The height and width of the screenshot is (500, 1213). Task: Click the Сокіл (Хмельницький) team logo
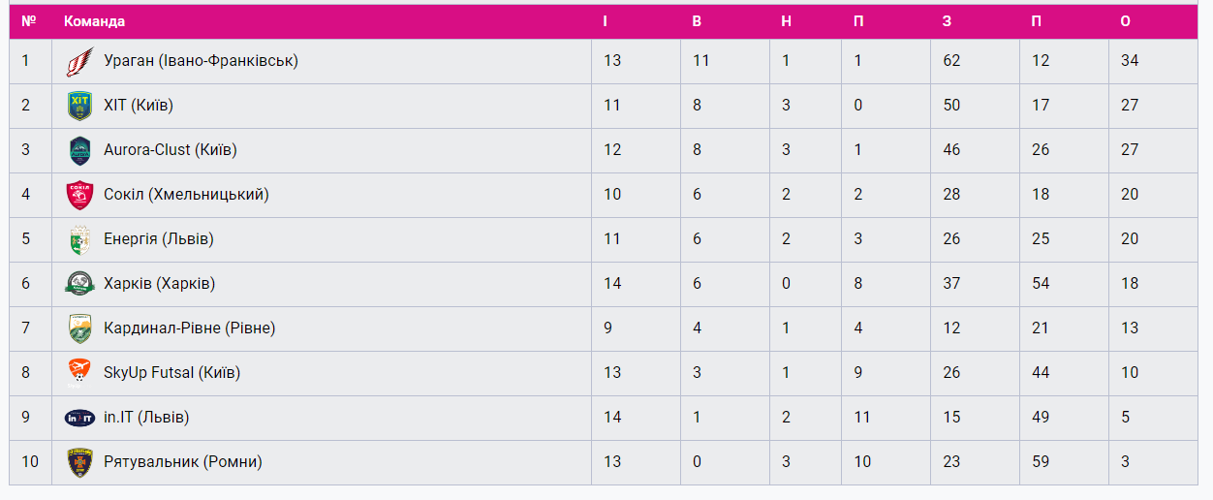[79, 195]
